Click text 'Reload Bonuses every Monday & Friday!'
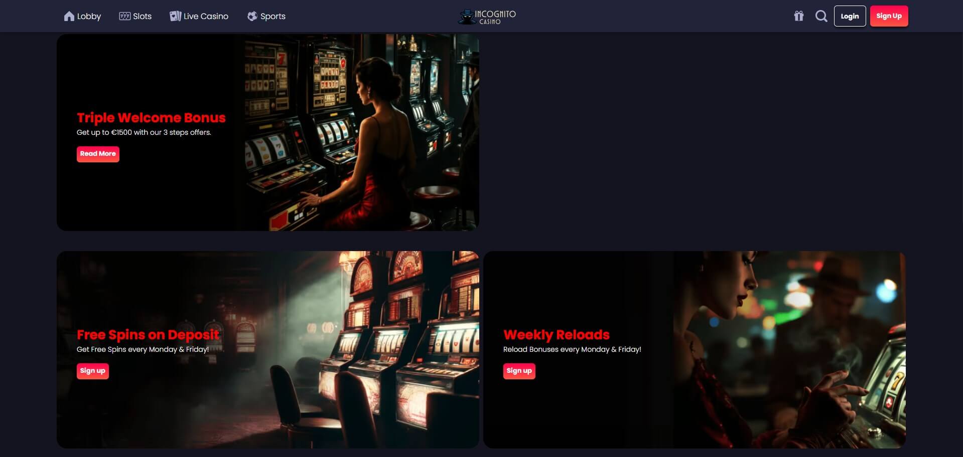 572,349
